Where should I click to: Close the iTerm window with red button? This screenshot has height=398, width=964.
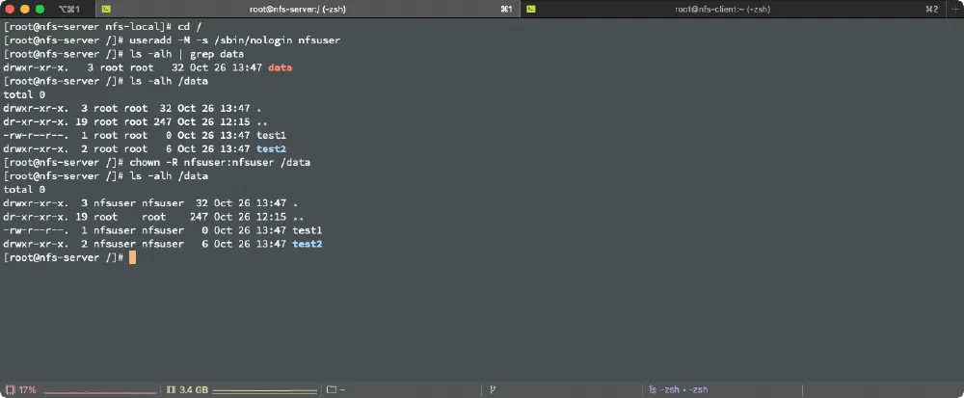10,10
